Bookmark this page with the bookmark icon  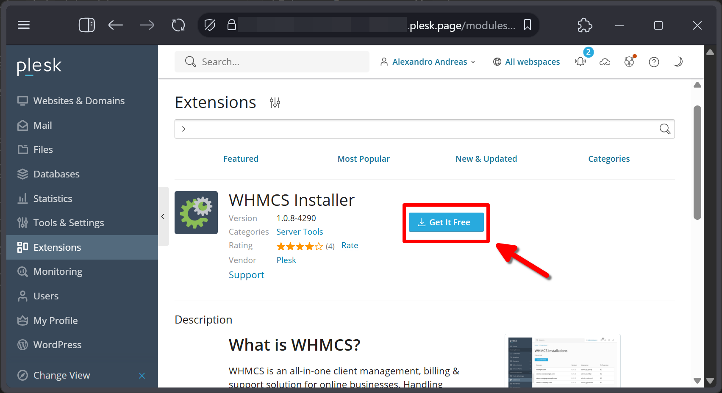[x=528, y=25]
